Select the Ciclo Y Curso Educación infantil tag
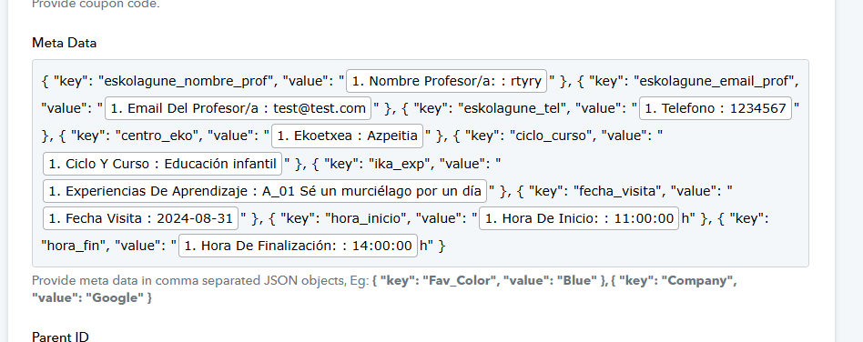Screen dimensions: 863x342 click(162, 164)
